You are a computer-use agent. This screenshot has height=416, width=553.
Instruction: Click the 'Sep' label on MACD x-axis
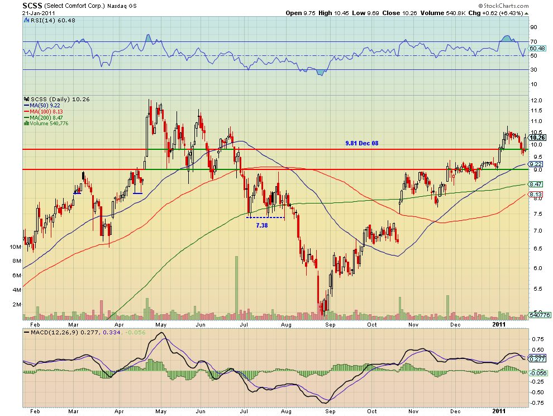coord(330,412)
